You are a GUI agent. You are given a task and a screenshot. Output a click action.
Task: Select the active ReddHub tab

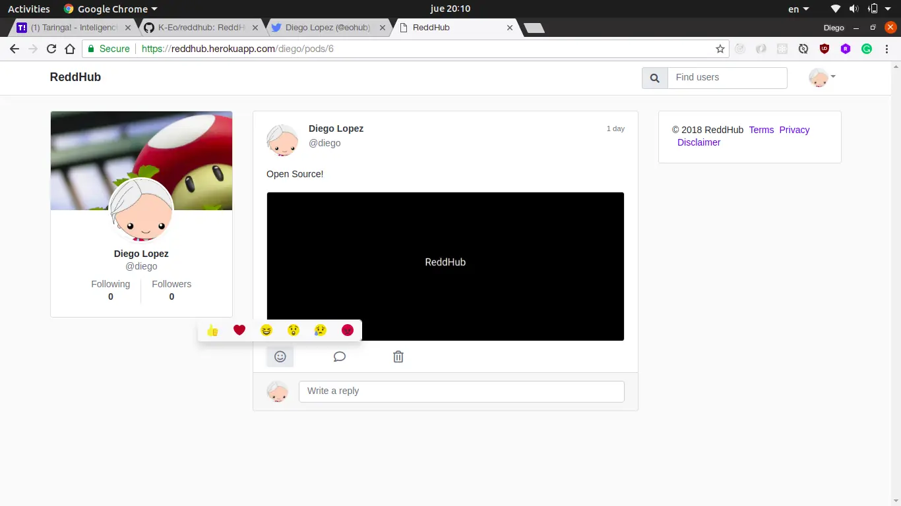pyautogui.click(x=455, y=28)
